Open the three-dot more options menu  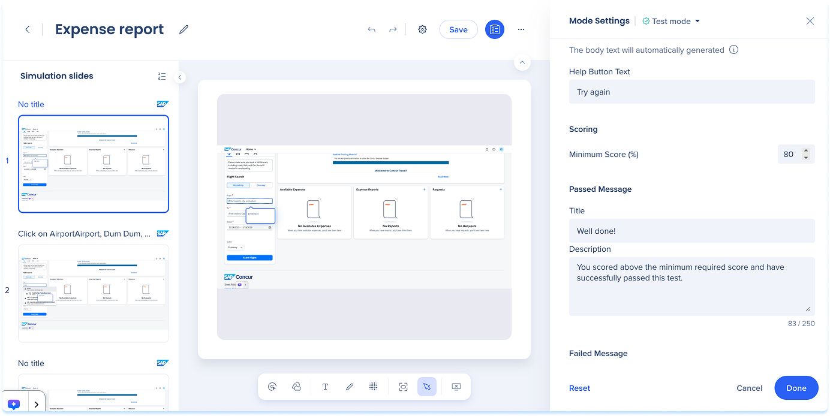521,29
